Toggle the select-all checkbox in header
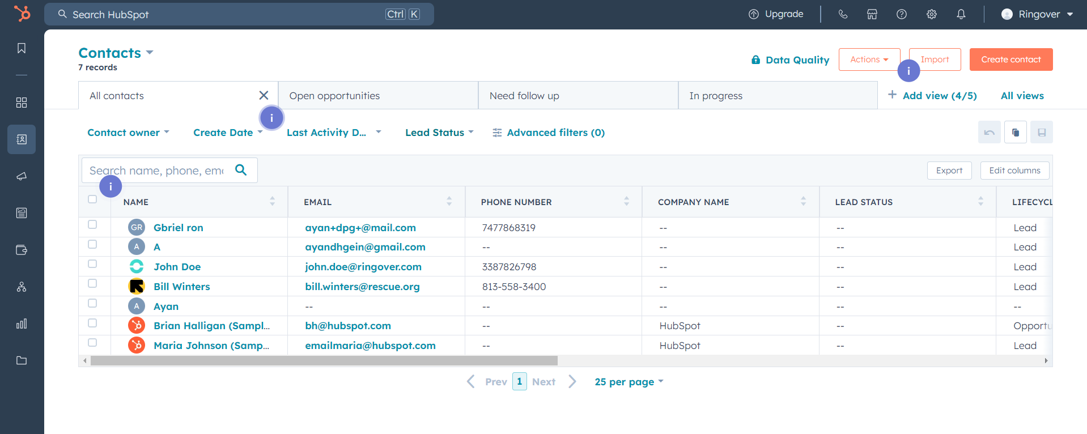The height and width of the screenshot is (434, 1087). 92,199
